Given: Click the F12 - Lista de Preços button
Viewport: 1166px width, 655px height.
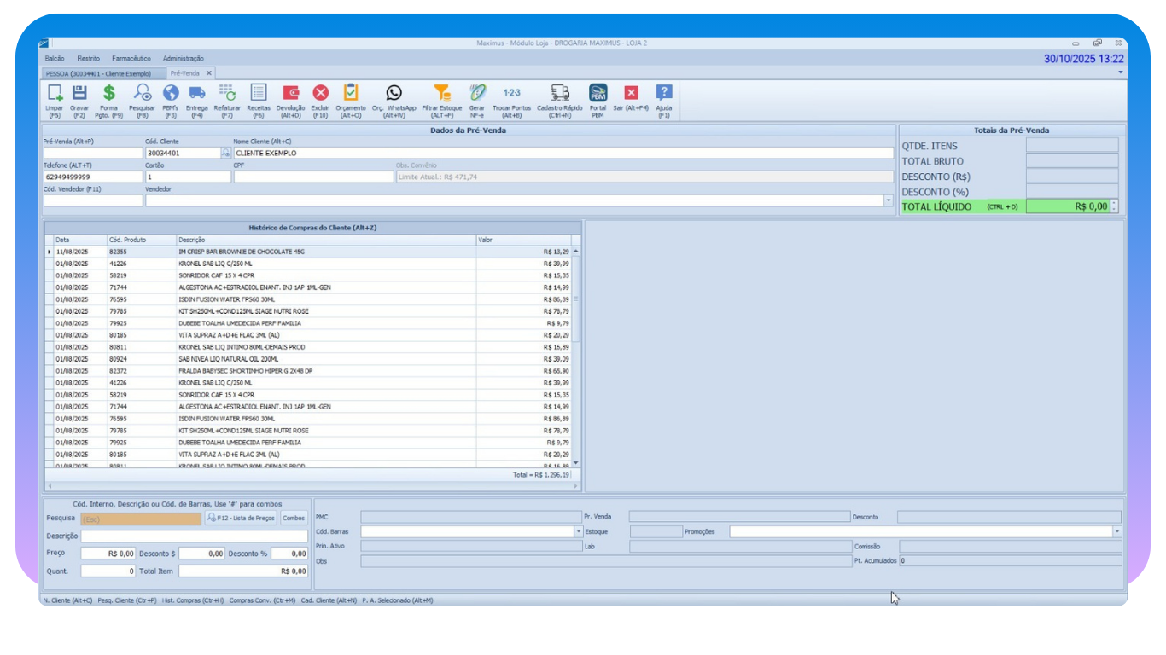Looking at the screenshot, I should point(241,518).
